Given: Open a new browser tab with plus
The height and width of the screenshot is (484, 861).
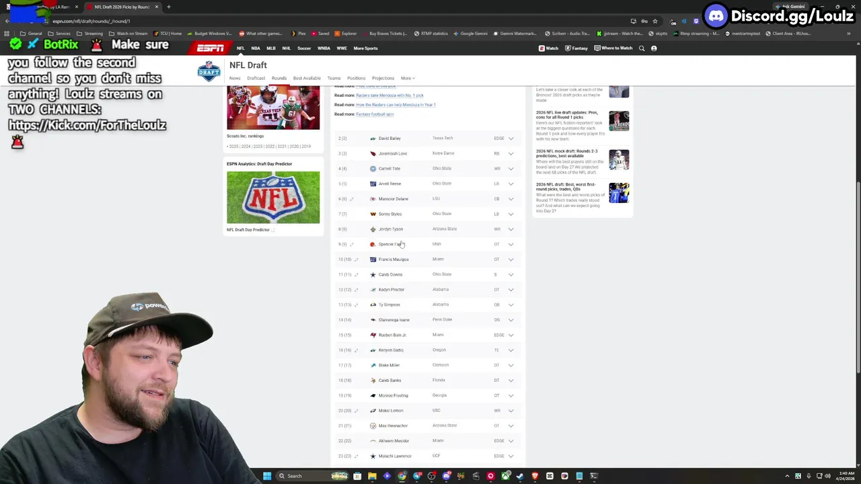Looking at the screenshot, I should pyautogui.click(x=168, y=7).
